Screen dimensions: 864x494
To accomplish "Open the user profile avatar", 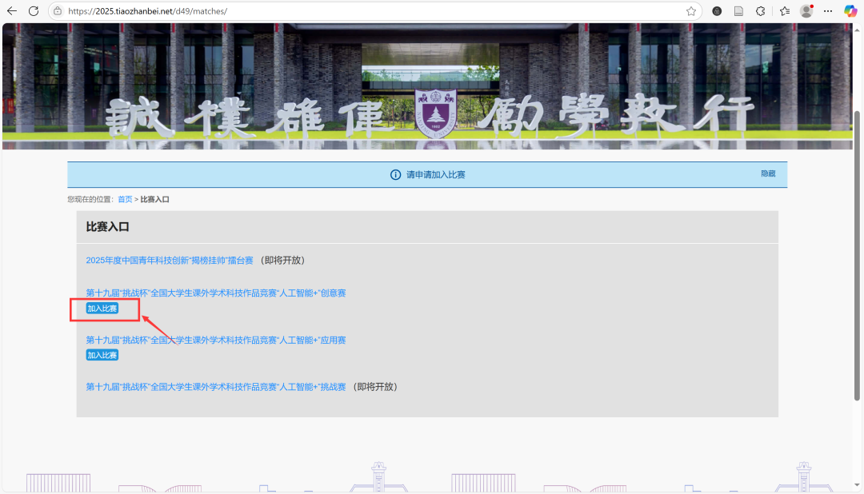I will [x=806, y=11].
